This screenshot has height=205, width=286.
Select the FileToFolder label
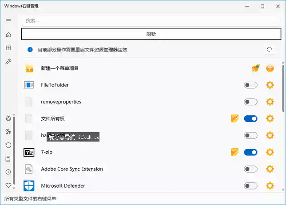[55, 85]
